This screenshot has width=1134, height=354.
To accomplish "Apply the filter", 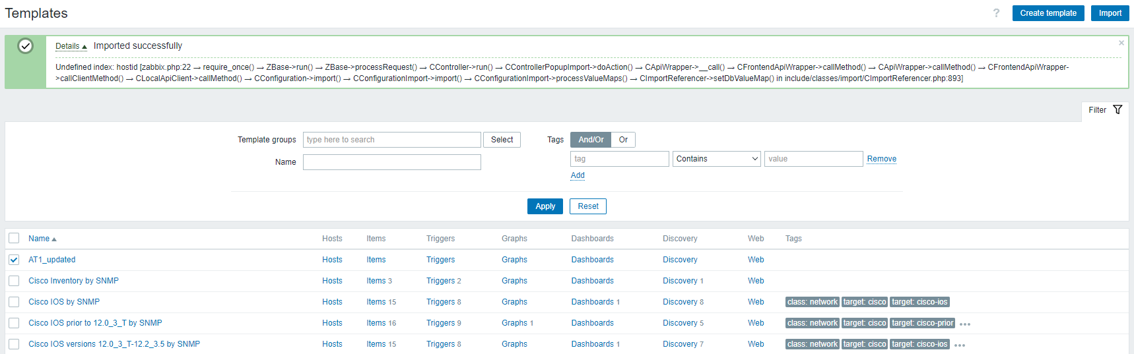I will (x=545, y=206).
